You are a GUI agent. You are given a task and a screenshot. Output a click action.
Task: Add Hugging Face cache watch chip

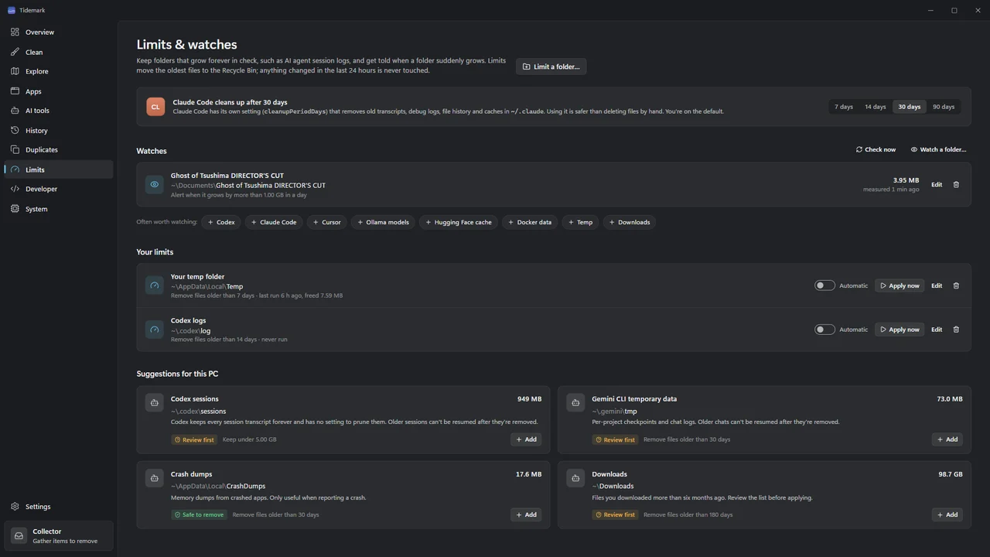459,222
